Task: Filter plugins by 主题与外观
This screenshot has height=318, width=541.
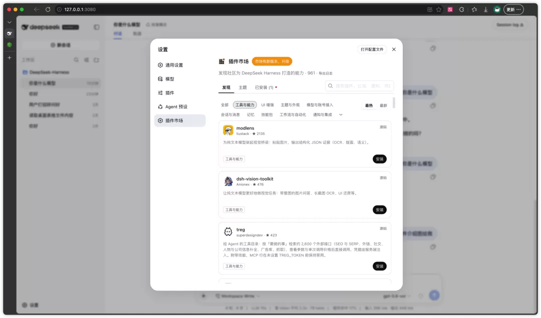Action: 290,105
